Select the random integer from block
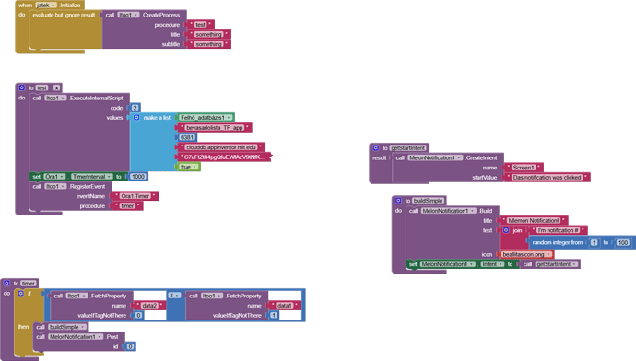 point(581,243)
